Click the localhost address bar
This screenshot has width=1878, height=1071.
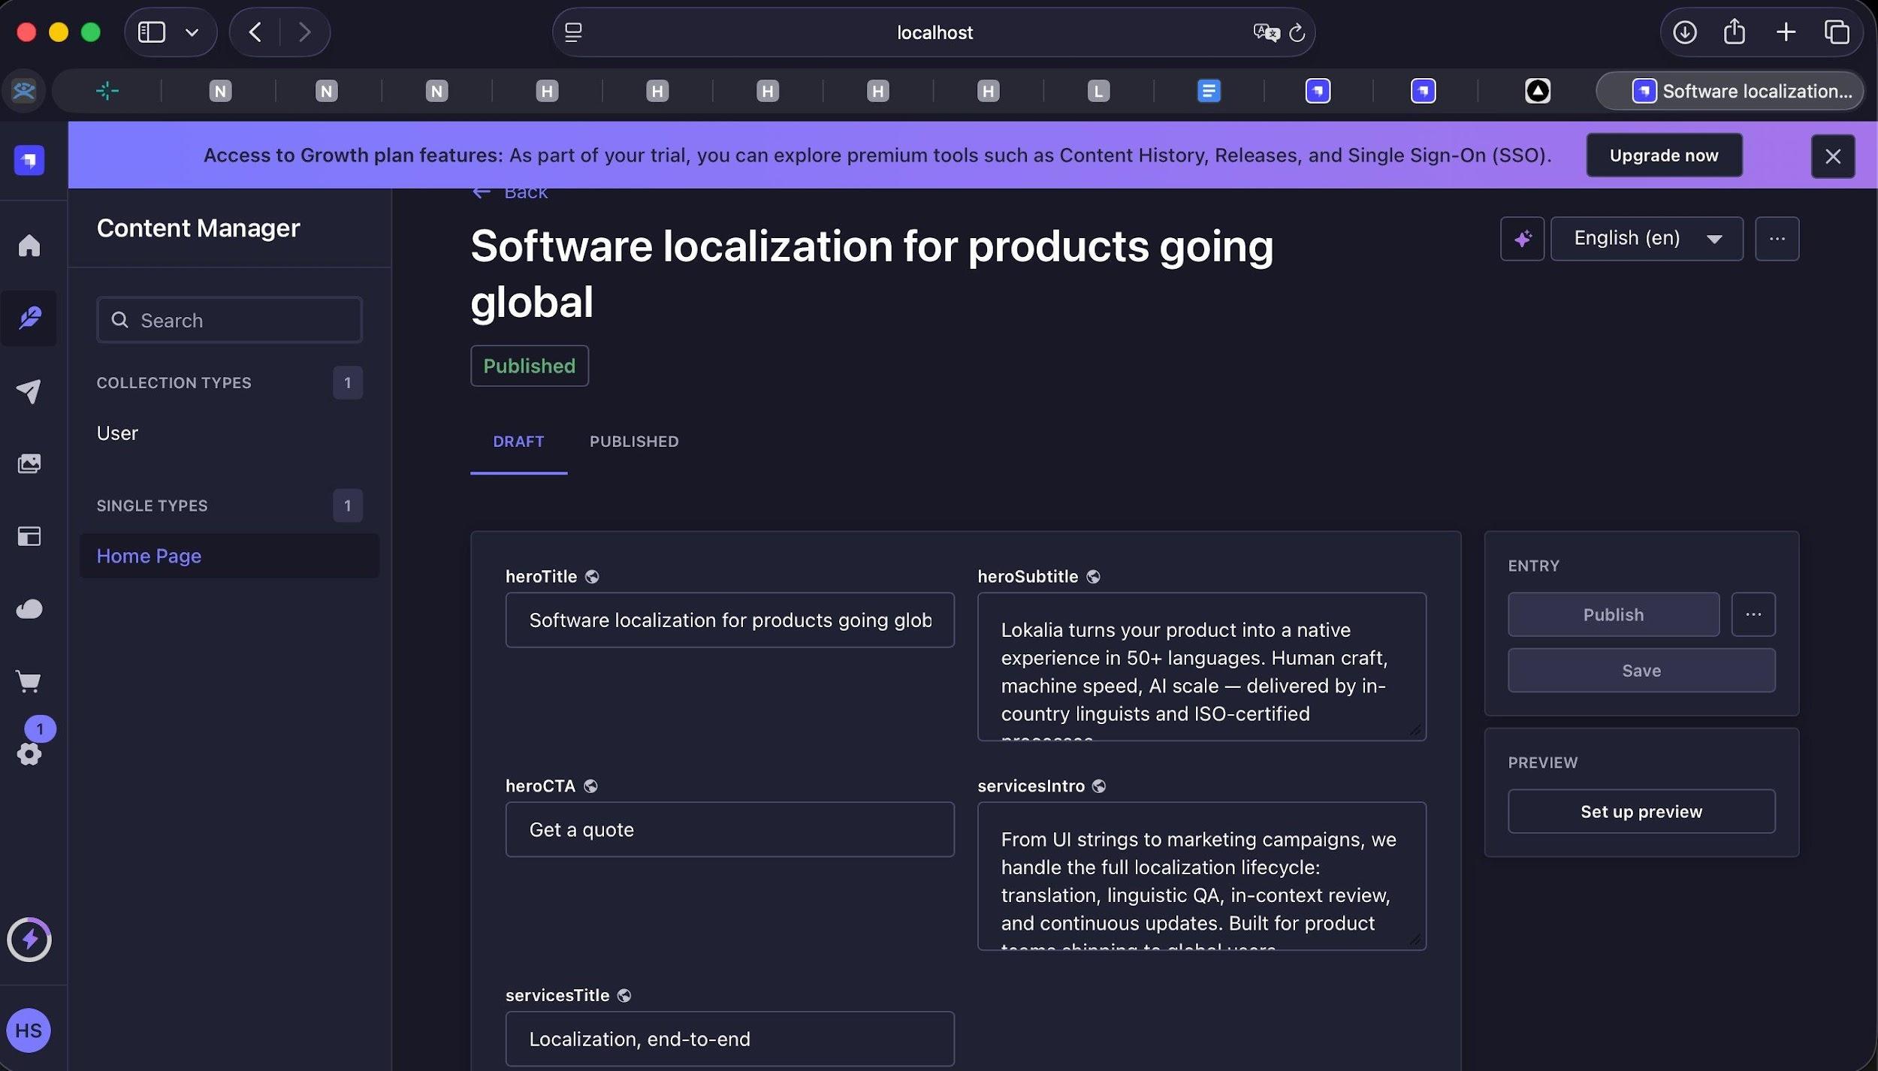point(934,32)
